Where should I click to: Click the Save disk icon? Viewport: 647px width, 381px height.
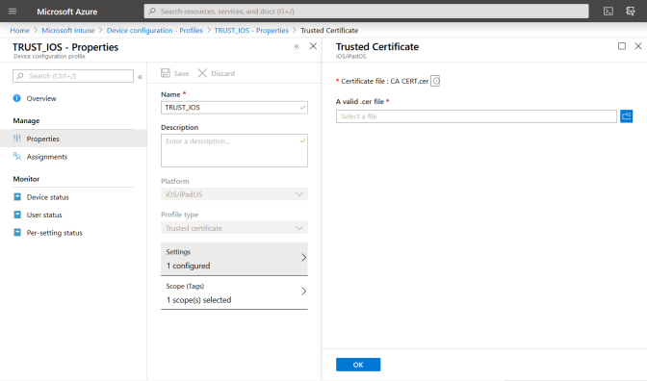(x=166, y=73)
